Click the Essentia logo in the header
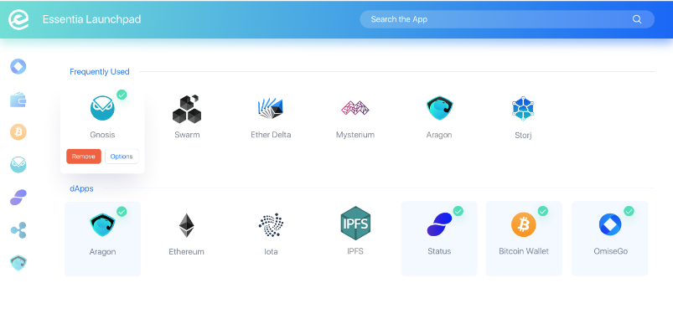The width and height of the screenshot is (673, 319). (x=18, y=20)
